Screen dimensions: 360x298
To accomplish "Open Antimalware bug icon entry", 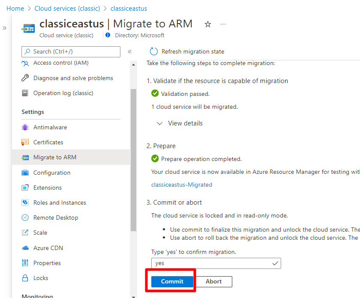I will tap(25, 127).
